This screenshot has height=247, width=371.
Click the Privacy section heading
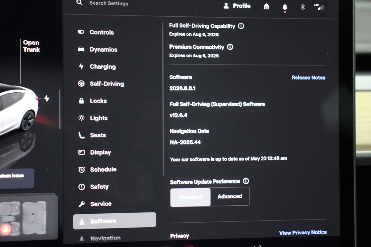point(179,236)
